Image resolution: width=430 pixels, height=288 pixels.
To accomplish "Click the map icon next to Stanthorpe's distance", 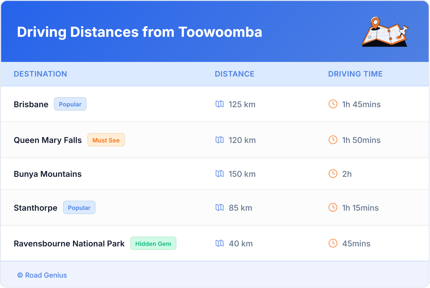I will tap(220, 208).
